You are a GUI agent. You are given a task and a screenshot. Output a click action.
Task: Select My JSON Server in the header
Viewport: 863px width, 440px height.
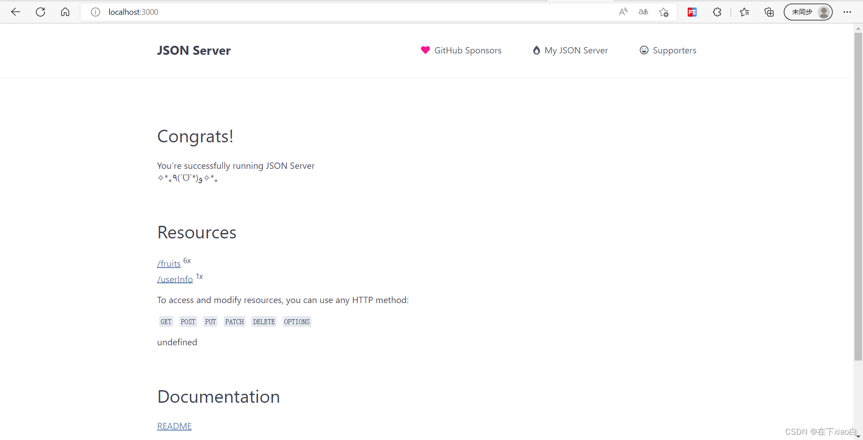click(x=576, y=50)
